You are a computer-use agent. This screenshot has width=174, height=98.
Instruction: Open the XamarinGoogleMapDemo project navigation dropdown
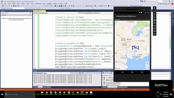(56, 13)
